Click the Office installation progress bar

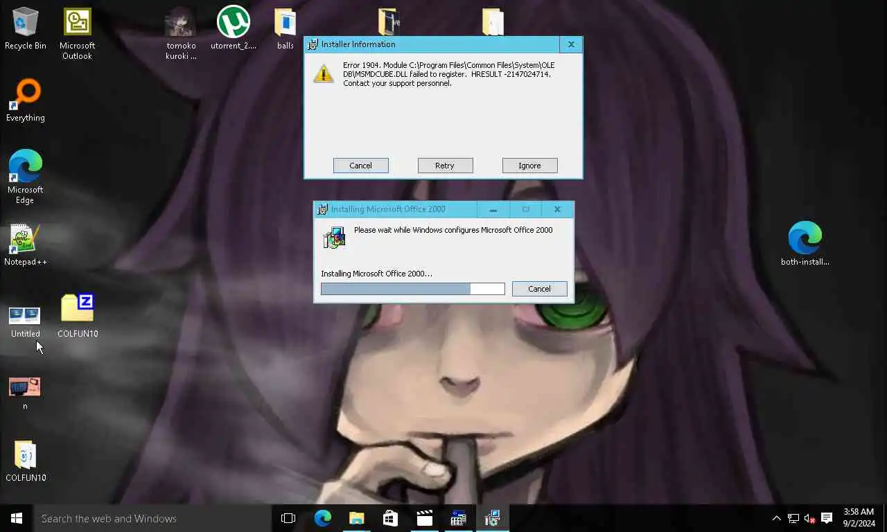[x=413, y=289]
